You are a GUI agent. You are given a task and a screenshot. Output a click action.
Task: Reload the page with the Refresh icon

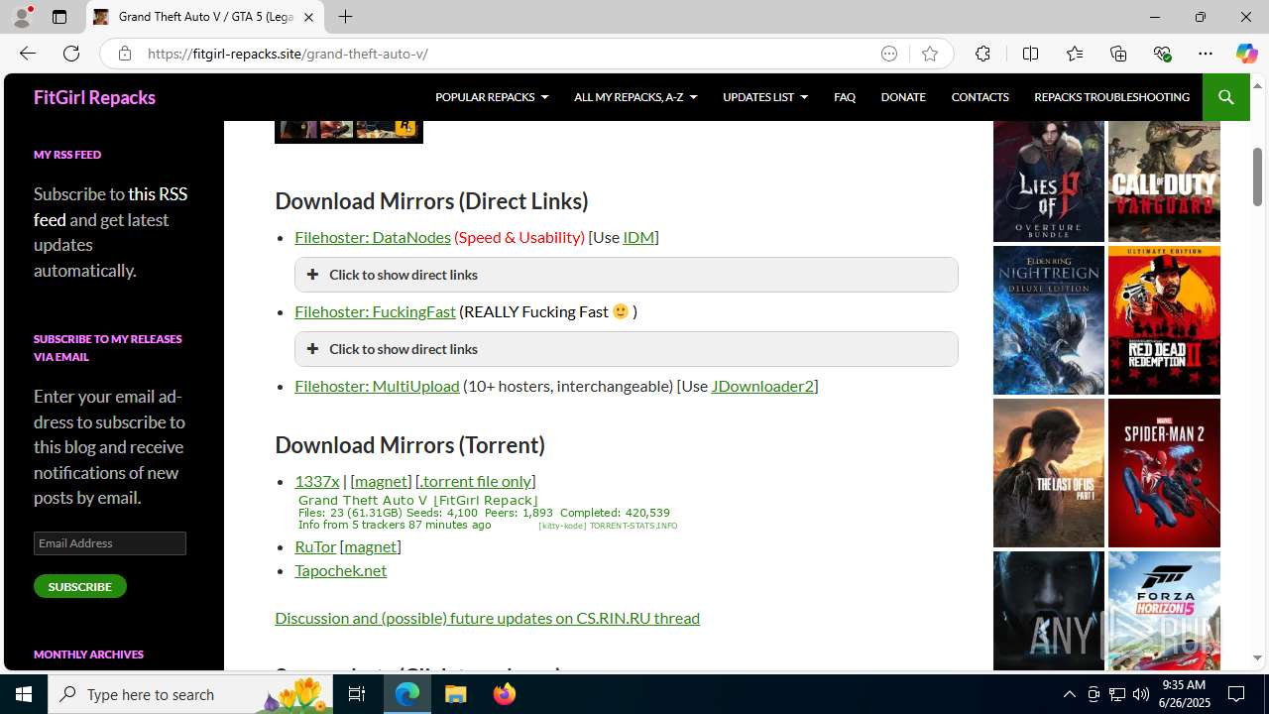[x=71, y=54]
